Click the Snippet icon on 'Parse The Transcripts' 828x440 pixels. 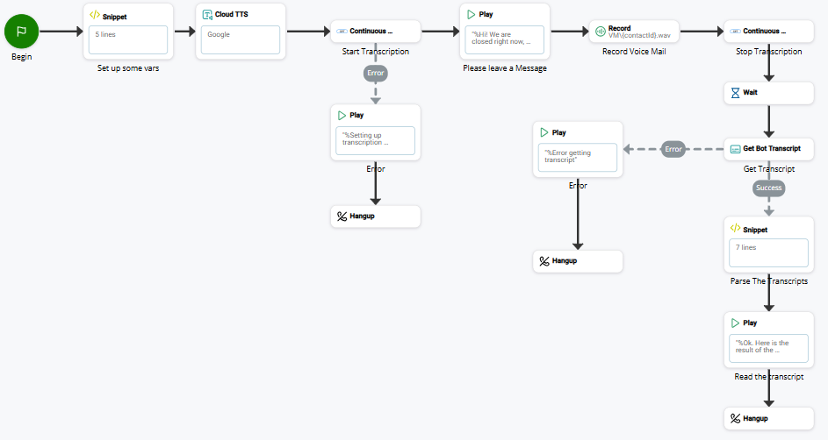pos(735,230)
